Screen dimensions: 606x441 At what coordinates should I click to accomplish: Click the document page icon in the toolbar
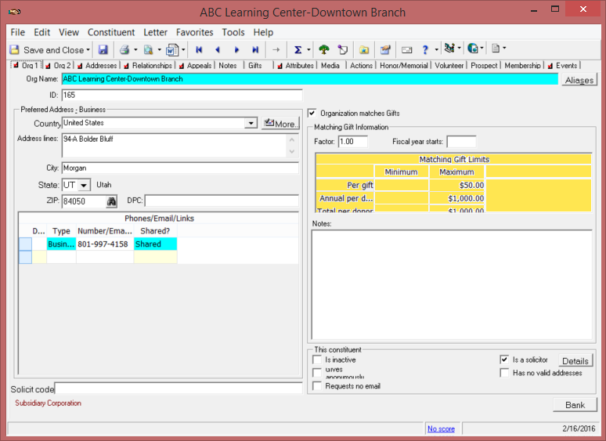pos(496,49)
